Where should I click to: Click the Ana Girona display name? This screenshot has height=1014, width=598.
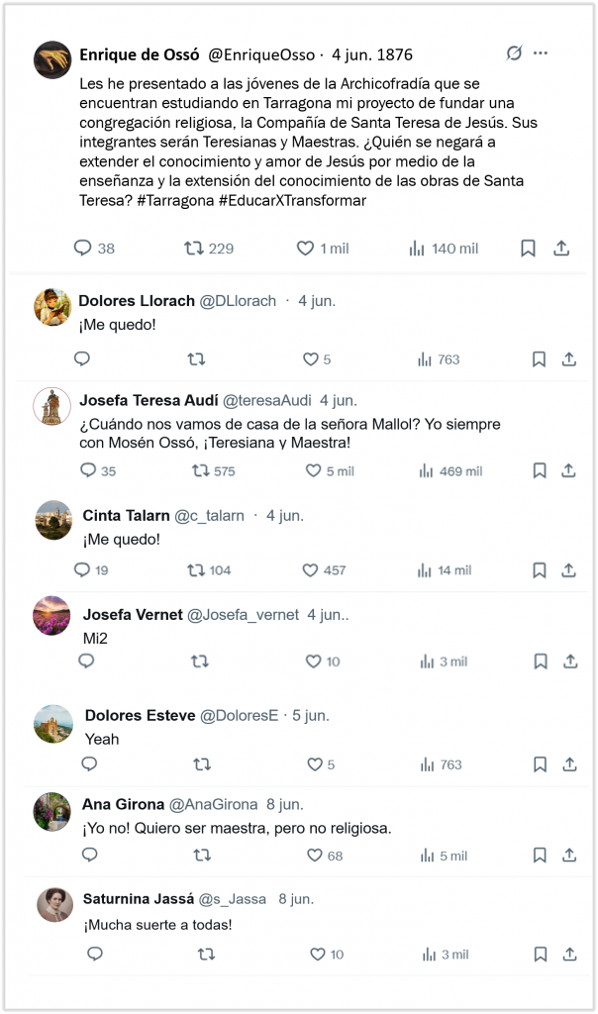point(123,804)
